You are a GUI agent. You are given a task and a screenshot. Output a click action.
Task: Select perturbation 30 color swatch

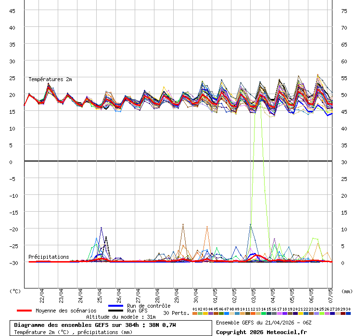click(348, 313)
